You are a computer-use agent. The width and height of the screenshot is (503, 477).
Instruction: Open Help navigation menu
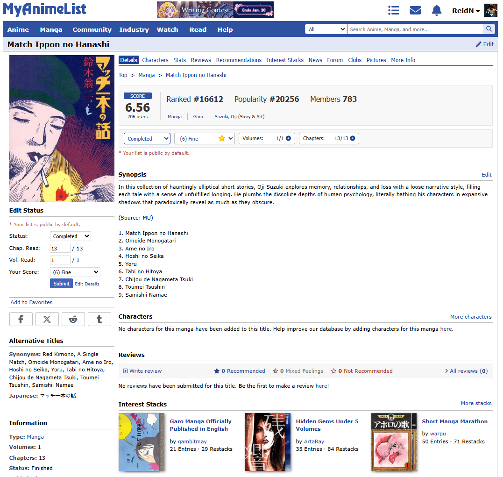tap(225, 29)
